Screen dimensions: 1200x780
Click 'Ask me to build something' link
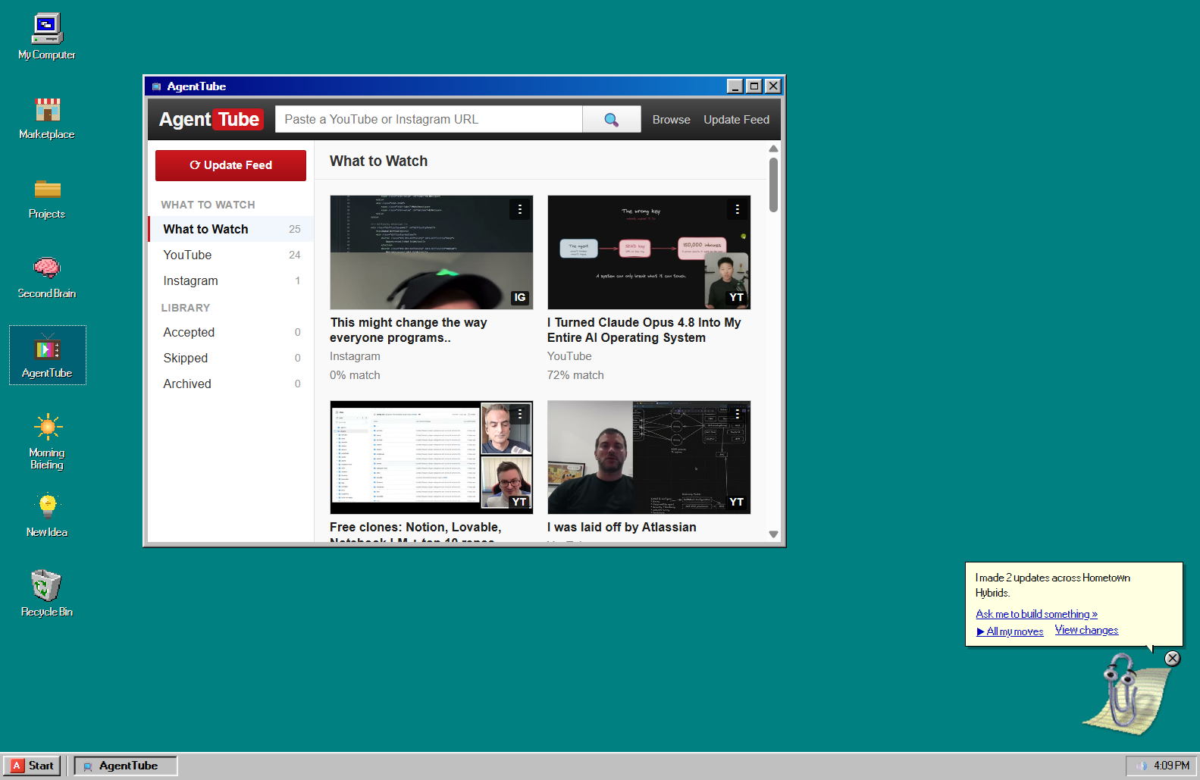pyautogui.click(x=1036, y=614)
